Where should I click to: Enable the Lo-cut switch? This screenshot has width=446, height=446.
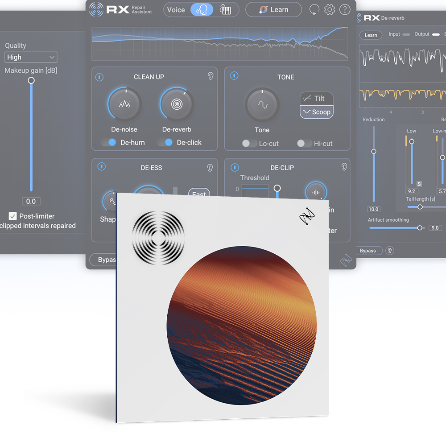coord(249,143)
